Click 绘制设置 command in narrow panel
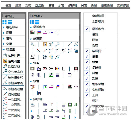The image size is (131, 121). tap(12, 61)
